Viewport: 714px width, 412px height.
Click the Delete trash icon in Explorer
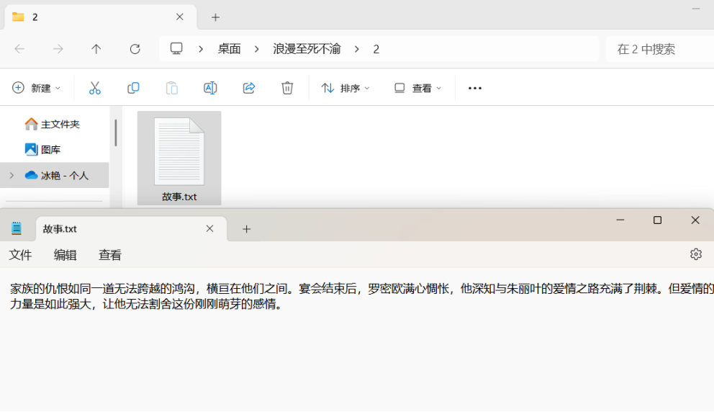(x=287, y=88)
